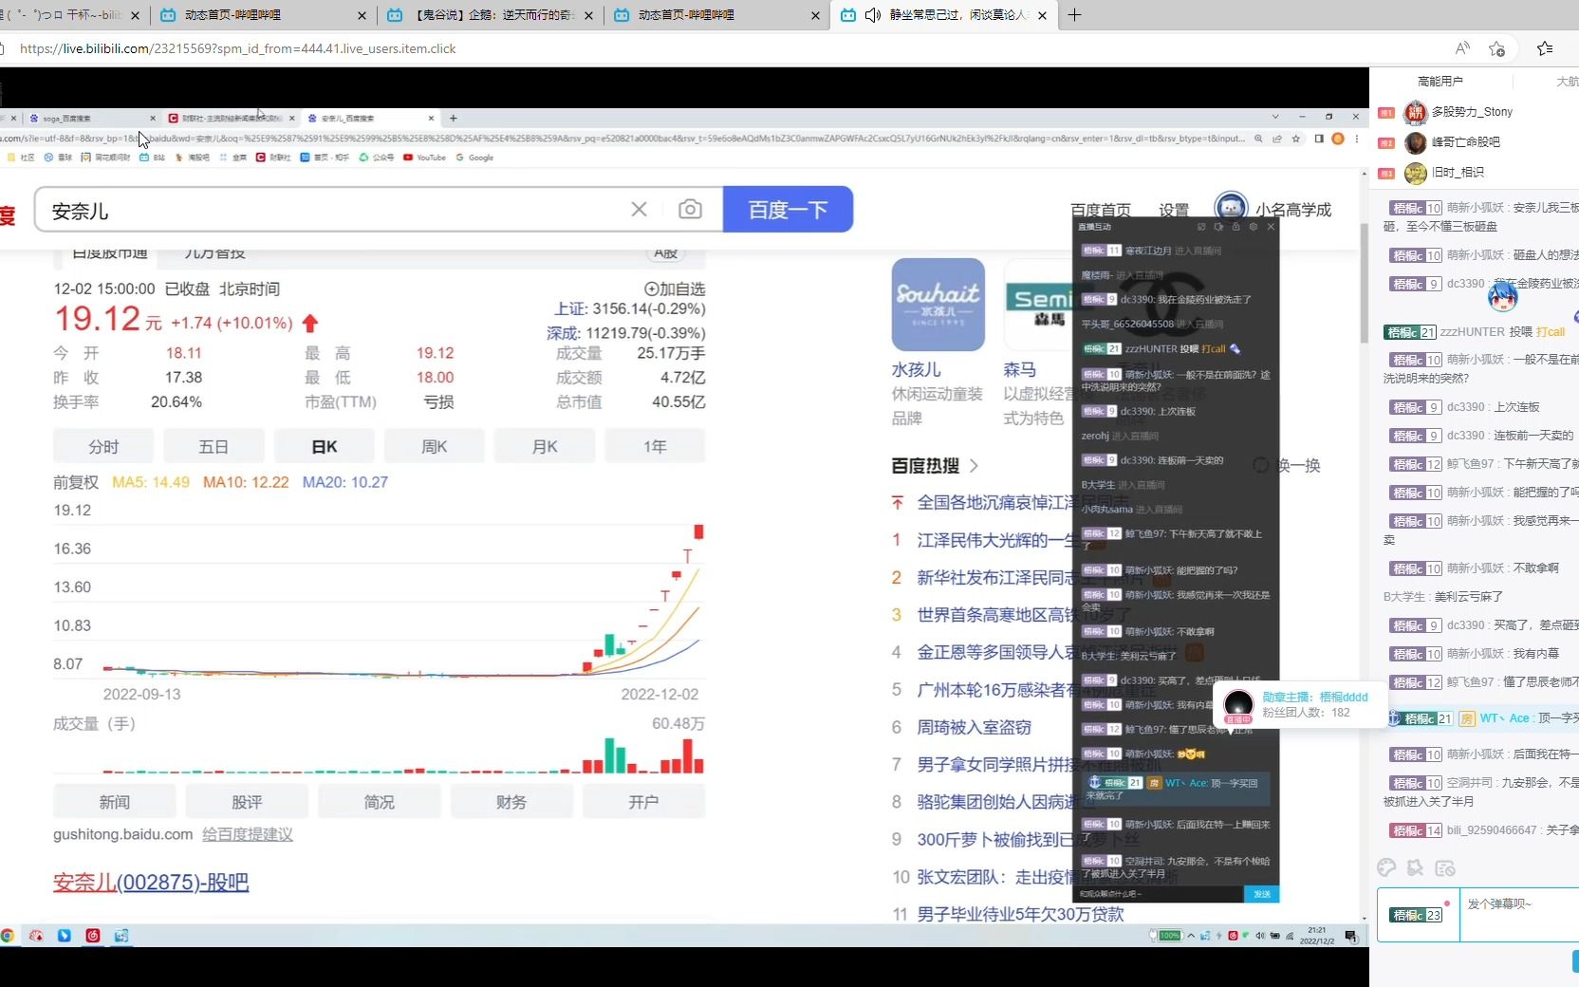Select the 周K chart tab
The height and width of the screenshot is (987, 1579).
pos(435,446)
